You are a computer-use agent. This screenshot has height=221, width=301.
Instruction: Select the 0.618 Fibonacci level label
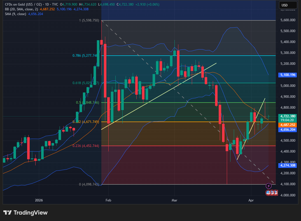coord(86,83)
